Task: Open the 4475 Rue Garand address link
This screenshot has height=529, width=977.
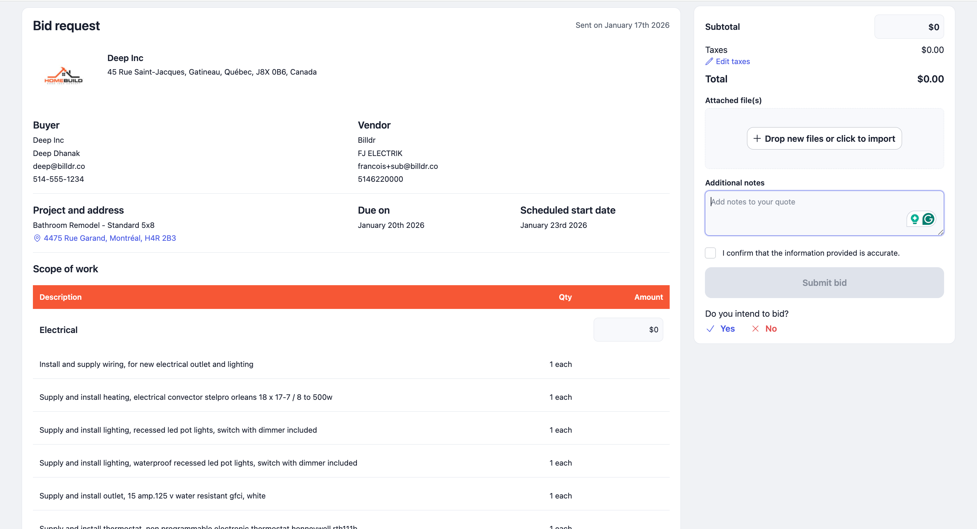Action: click(x=110, y=238)
